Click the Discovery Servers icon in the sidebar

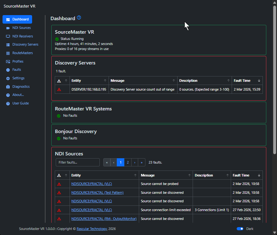[x=8, y=45]
